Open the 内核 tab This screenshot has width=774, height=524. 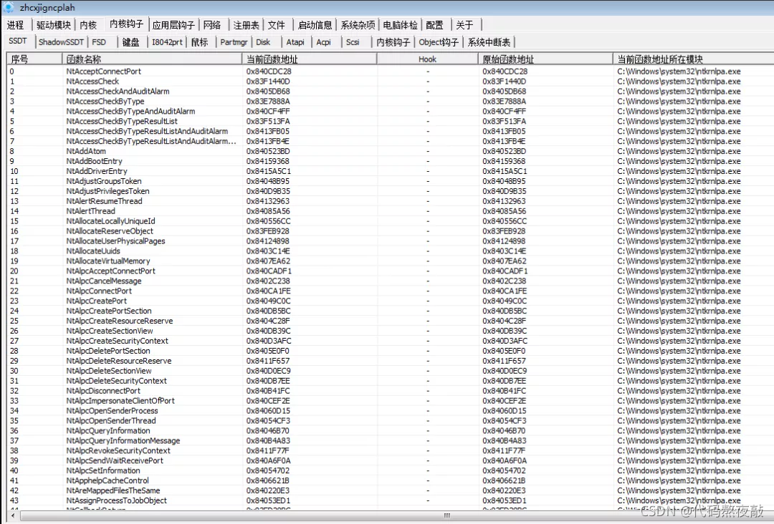point(88,25)
